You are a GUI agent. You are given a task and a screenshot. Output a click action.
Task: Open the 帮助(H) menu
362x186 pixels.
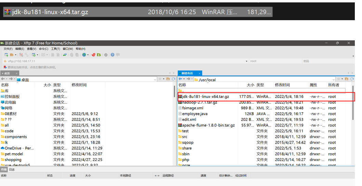coord(80,49)
